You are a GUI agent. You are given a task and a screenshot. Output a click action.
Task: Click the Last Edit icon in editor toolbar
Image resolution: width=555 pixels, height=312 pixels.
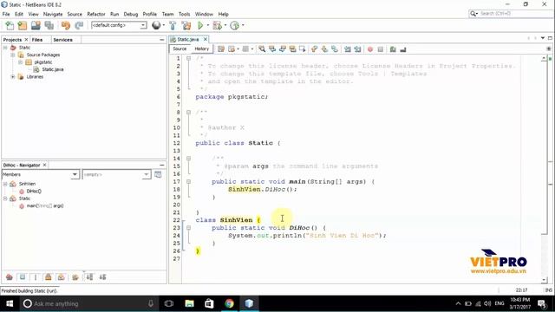click(221, 49)
